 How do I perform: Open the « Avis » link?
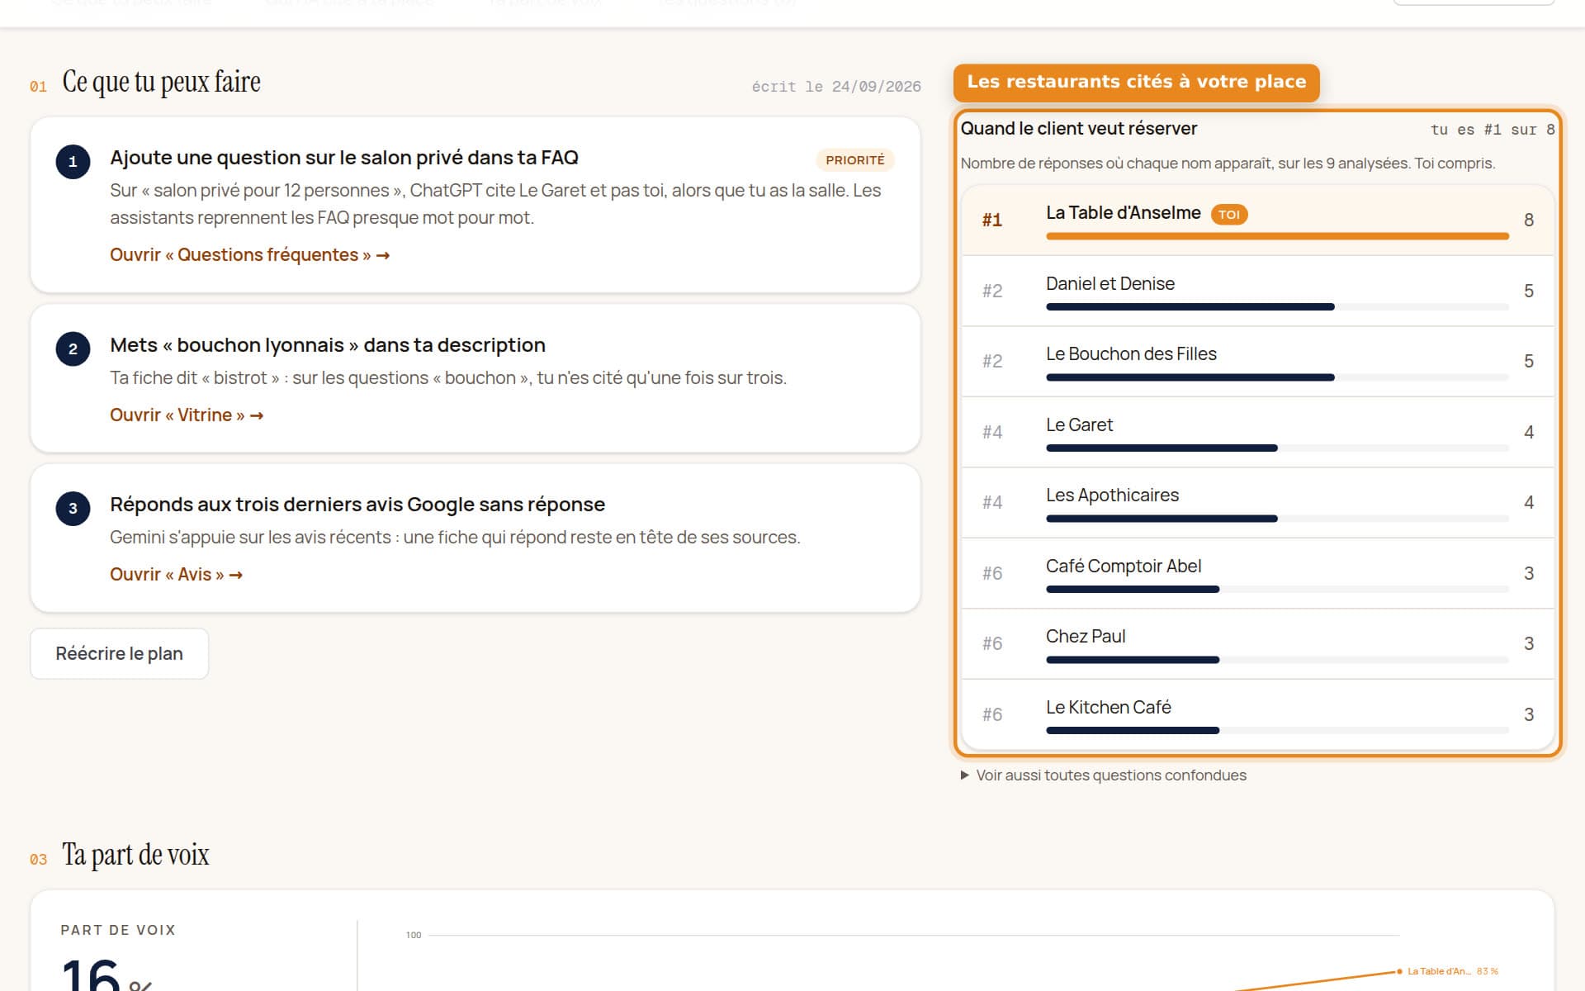point(176,574)
